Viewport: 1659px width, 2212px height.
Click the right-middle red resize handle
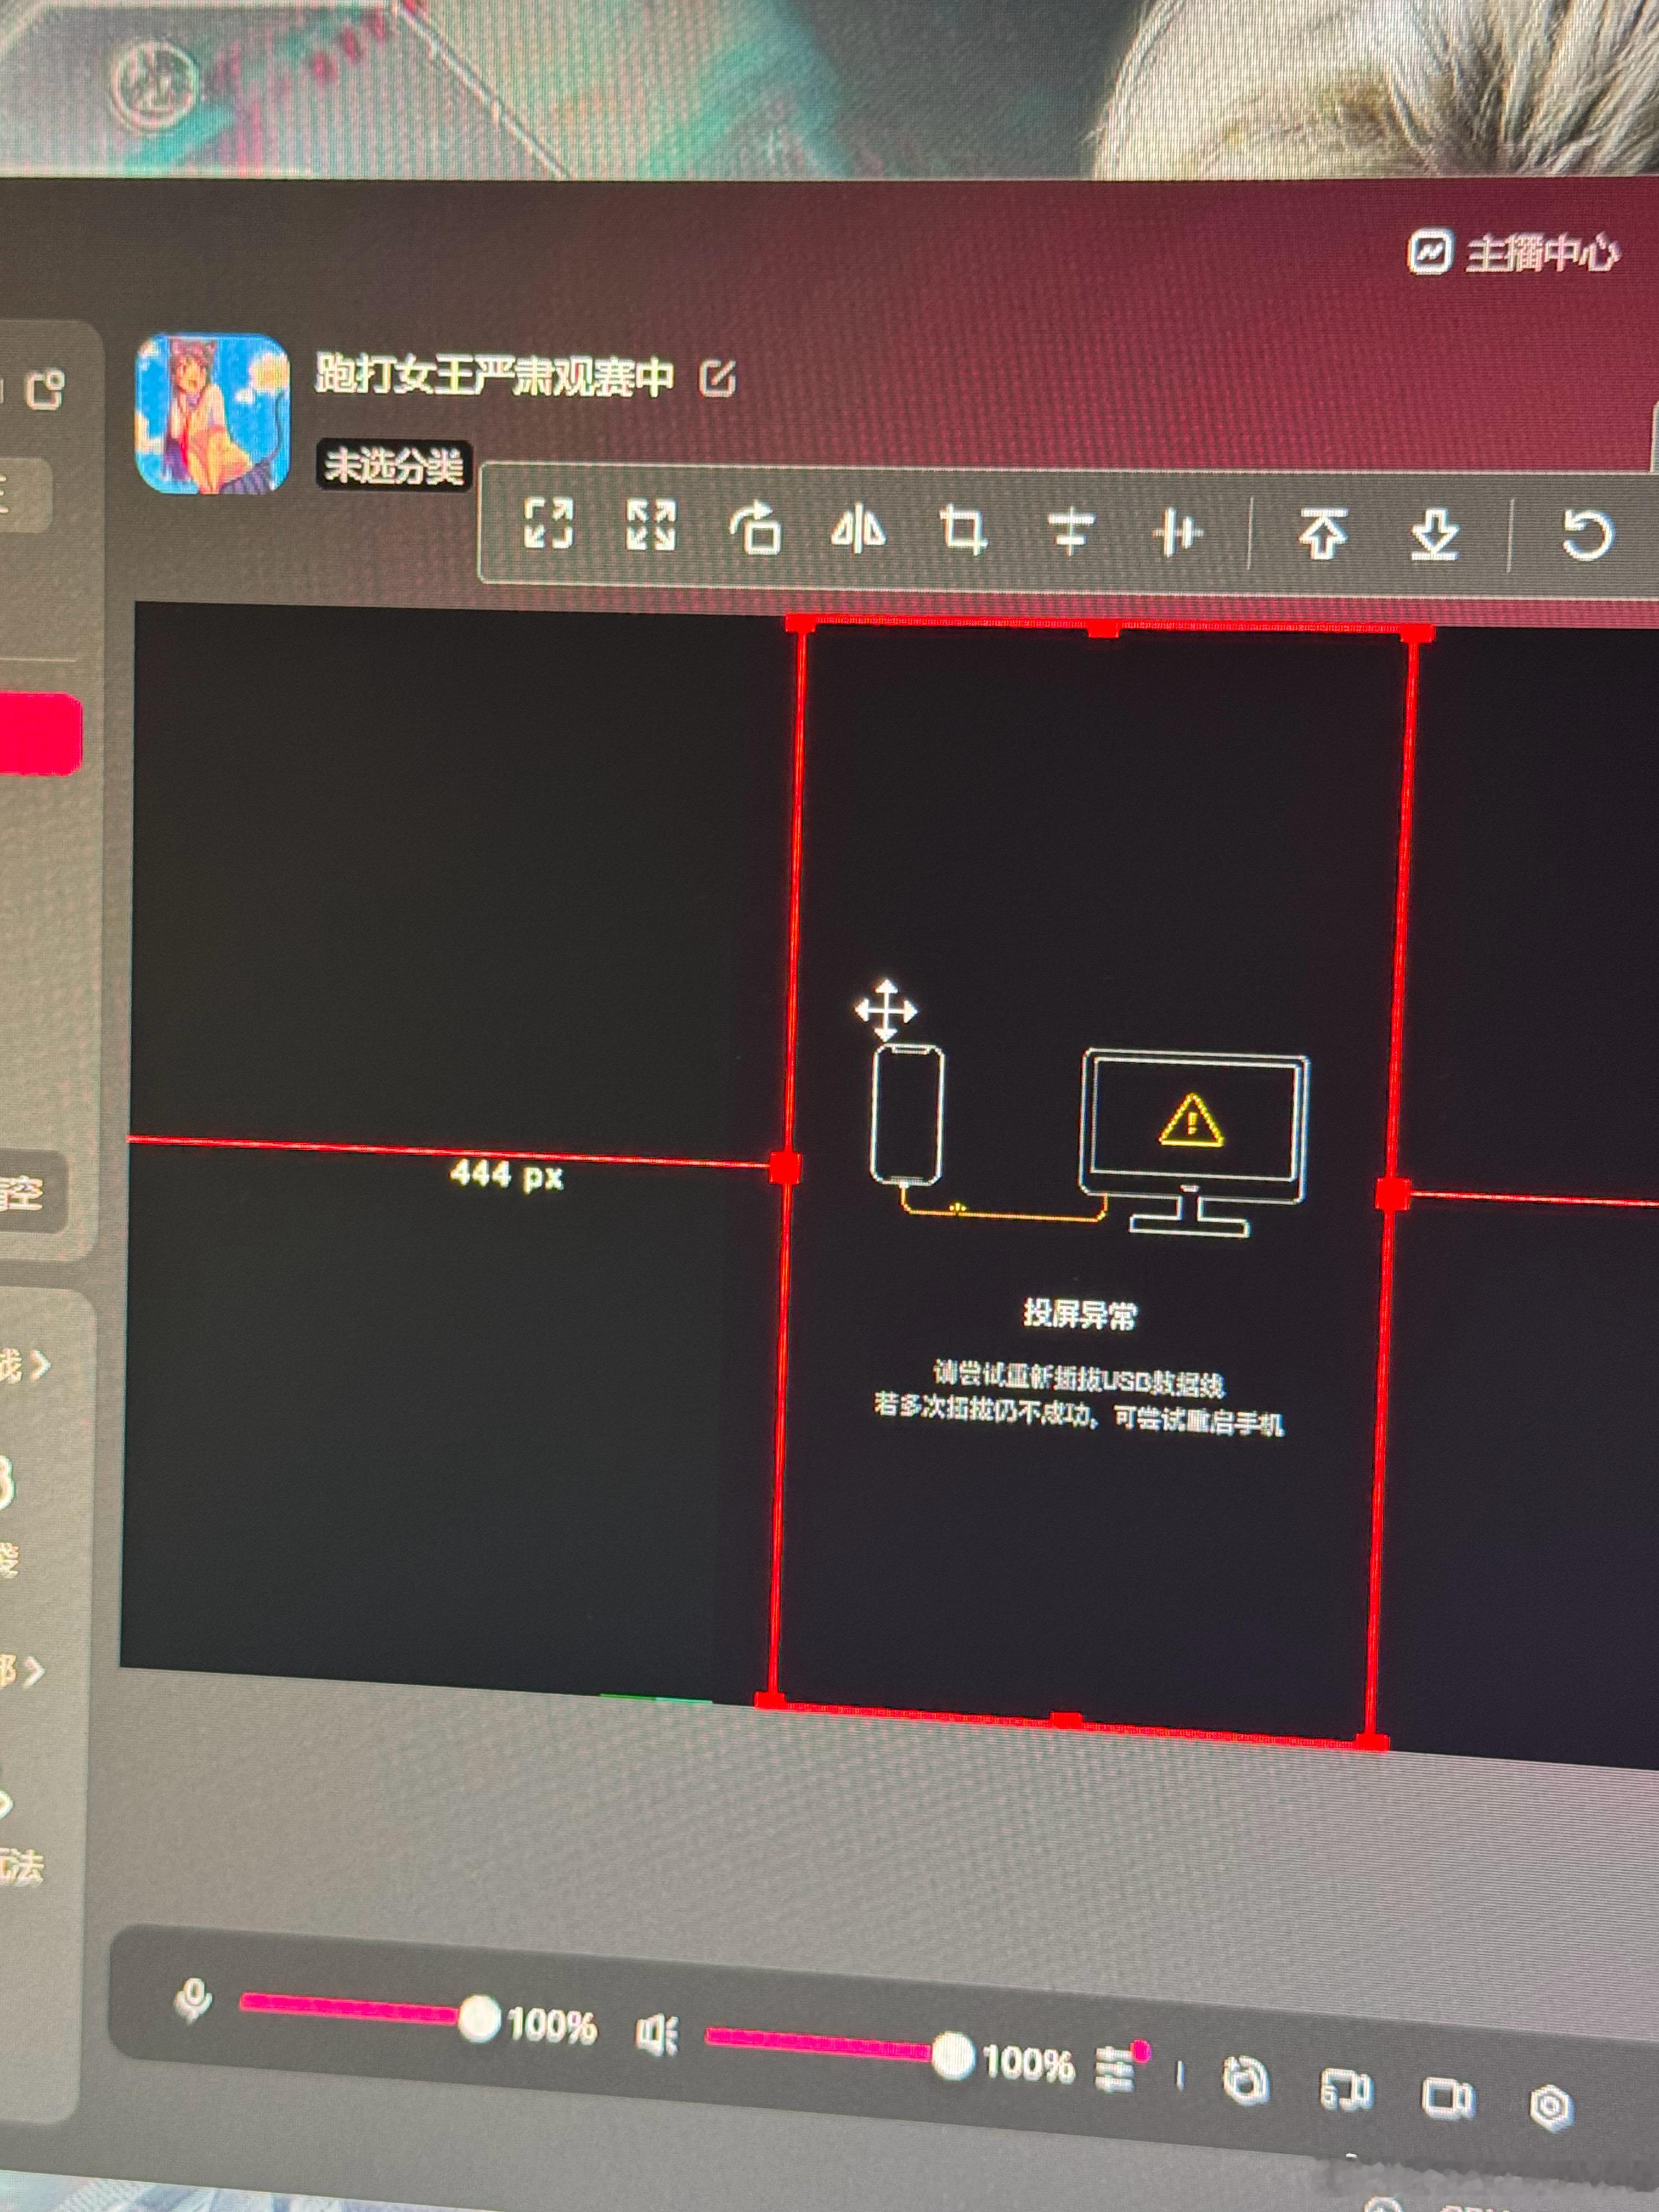click(1393, 1194)
